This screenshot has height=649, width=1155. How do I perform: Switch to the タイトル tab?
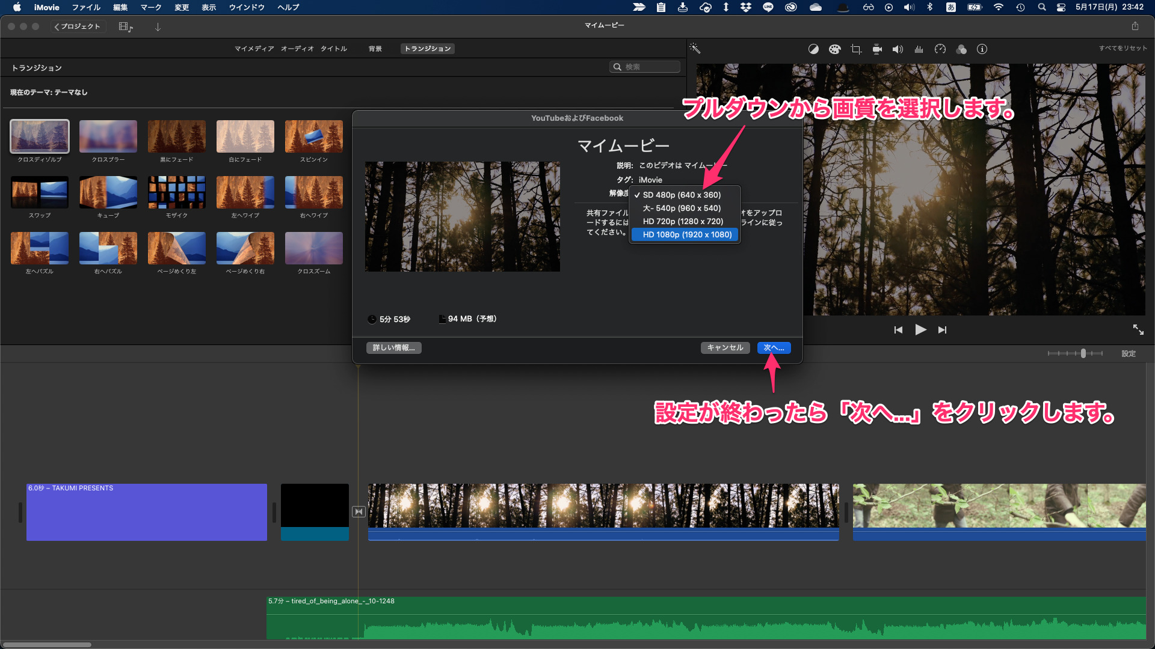(x=333, y=49)
